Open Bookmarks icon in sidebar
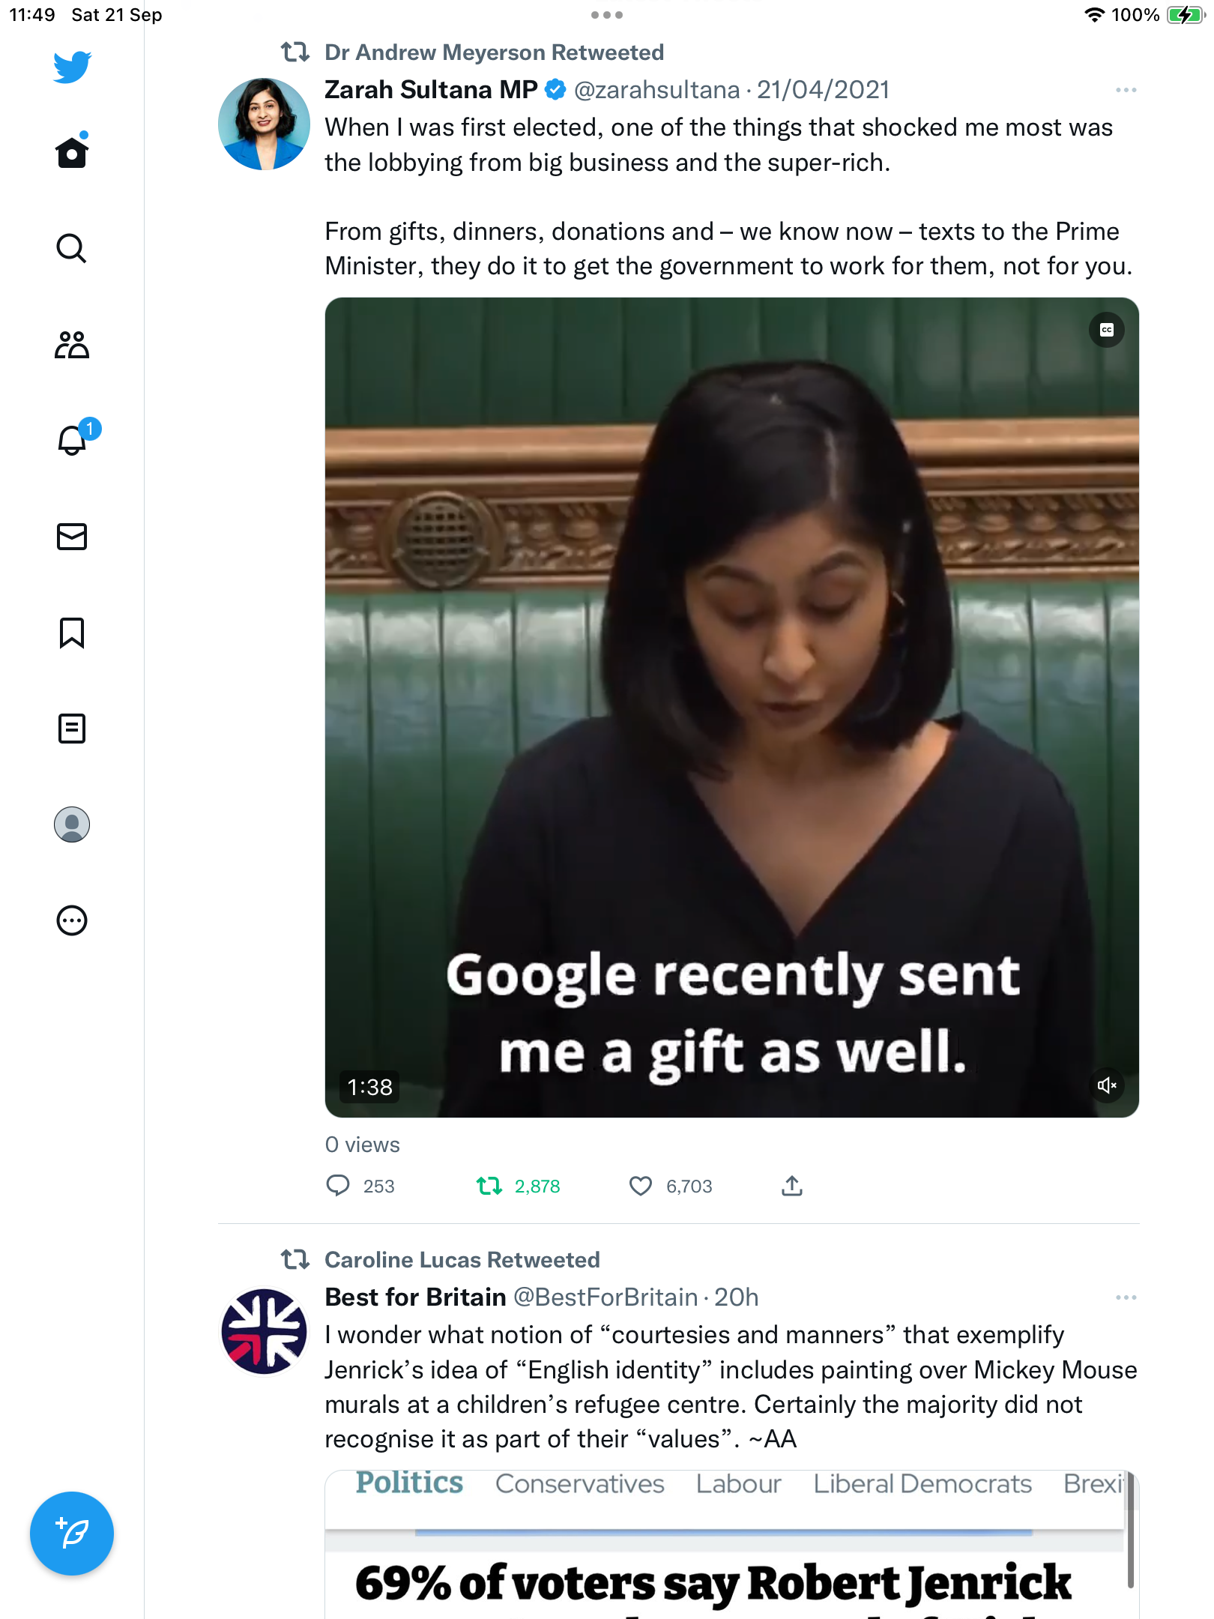The height and width of the screenshot is (1619, 1214). 72,633
